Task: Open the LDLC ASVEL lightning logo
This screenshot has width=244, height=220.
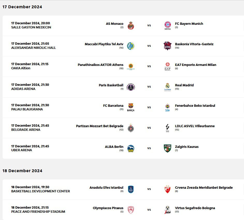Action: [x=168, y=128]
